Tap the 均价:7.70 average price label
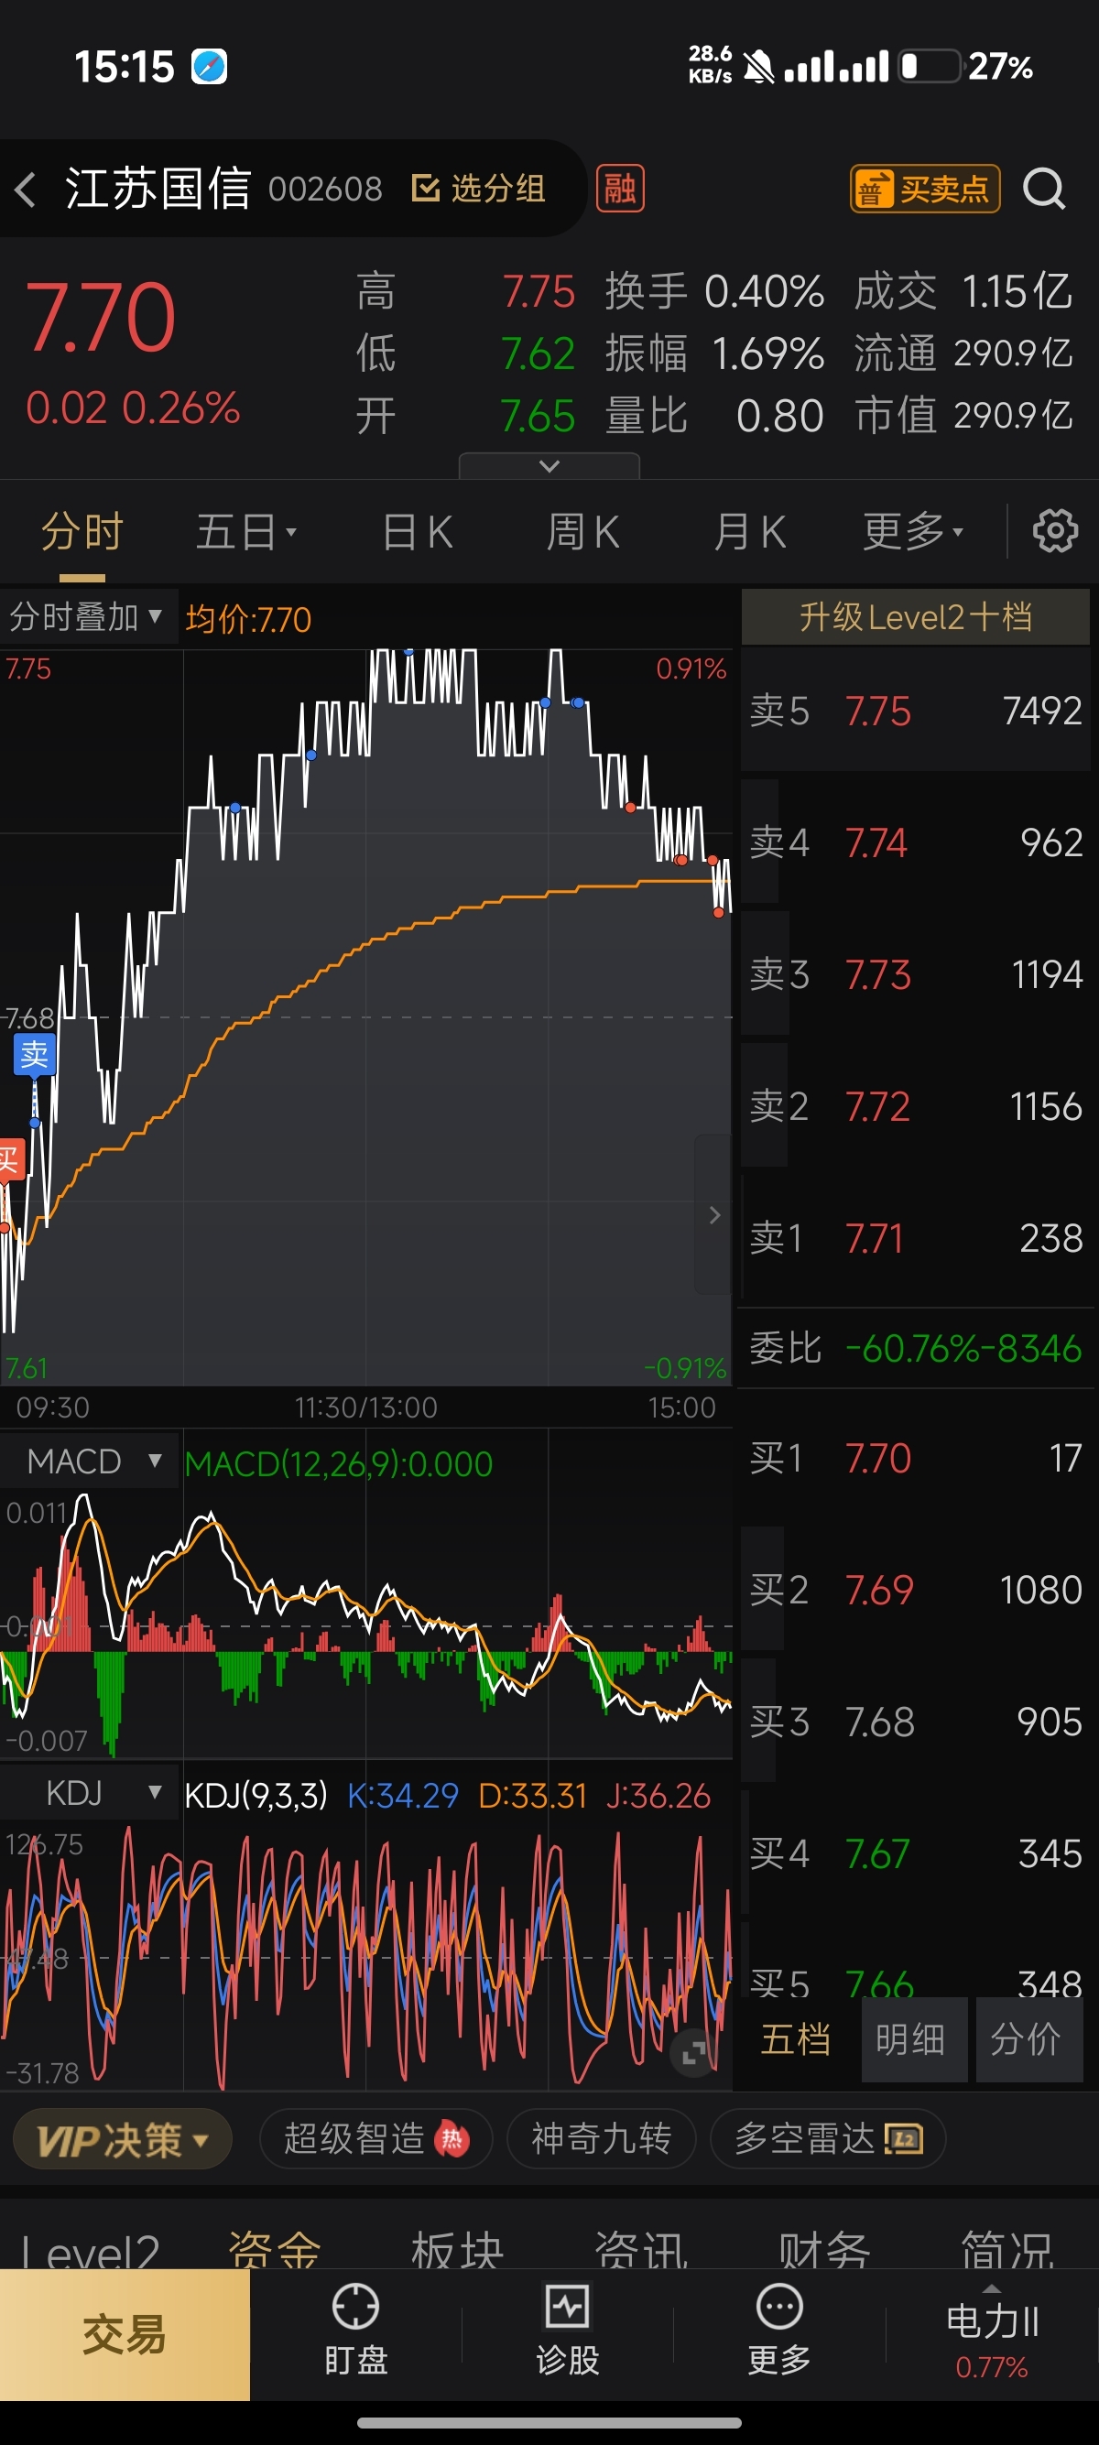The image size is (1099, 2445). [249, 619]
